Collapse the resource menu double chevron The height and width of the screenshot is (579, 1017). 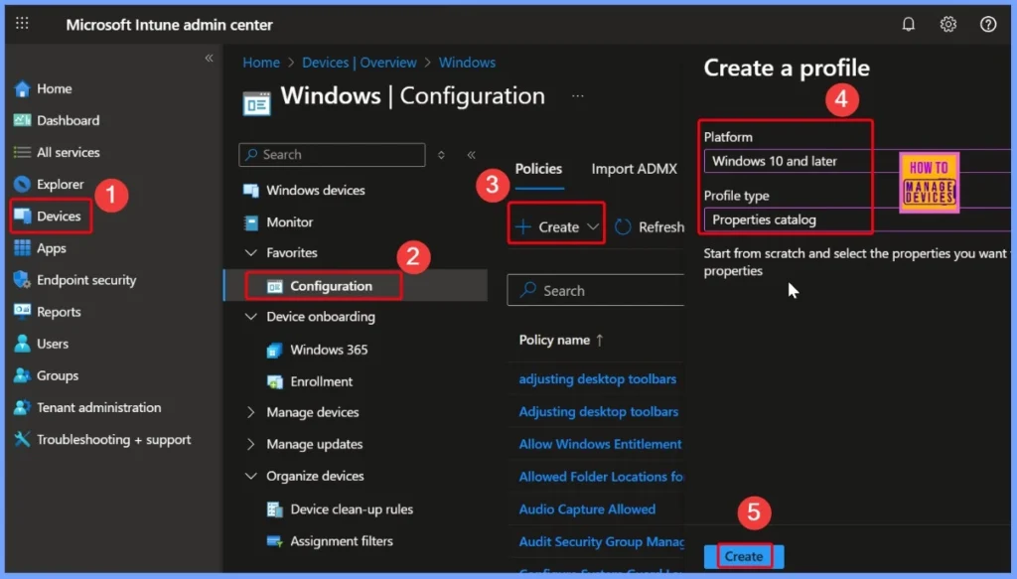471,154
